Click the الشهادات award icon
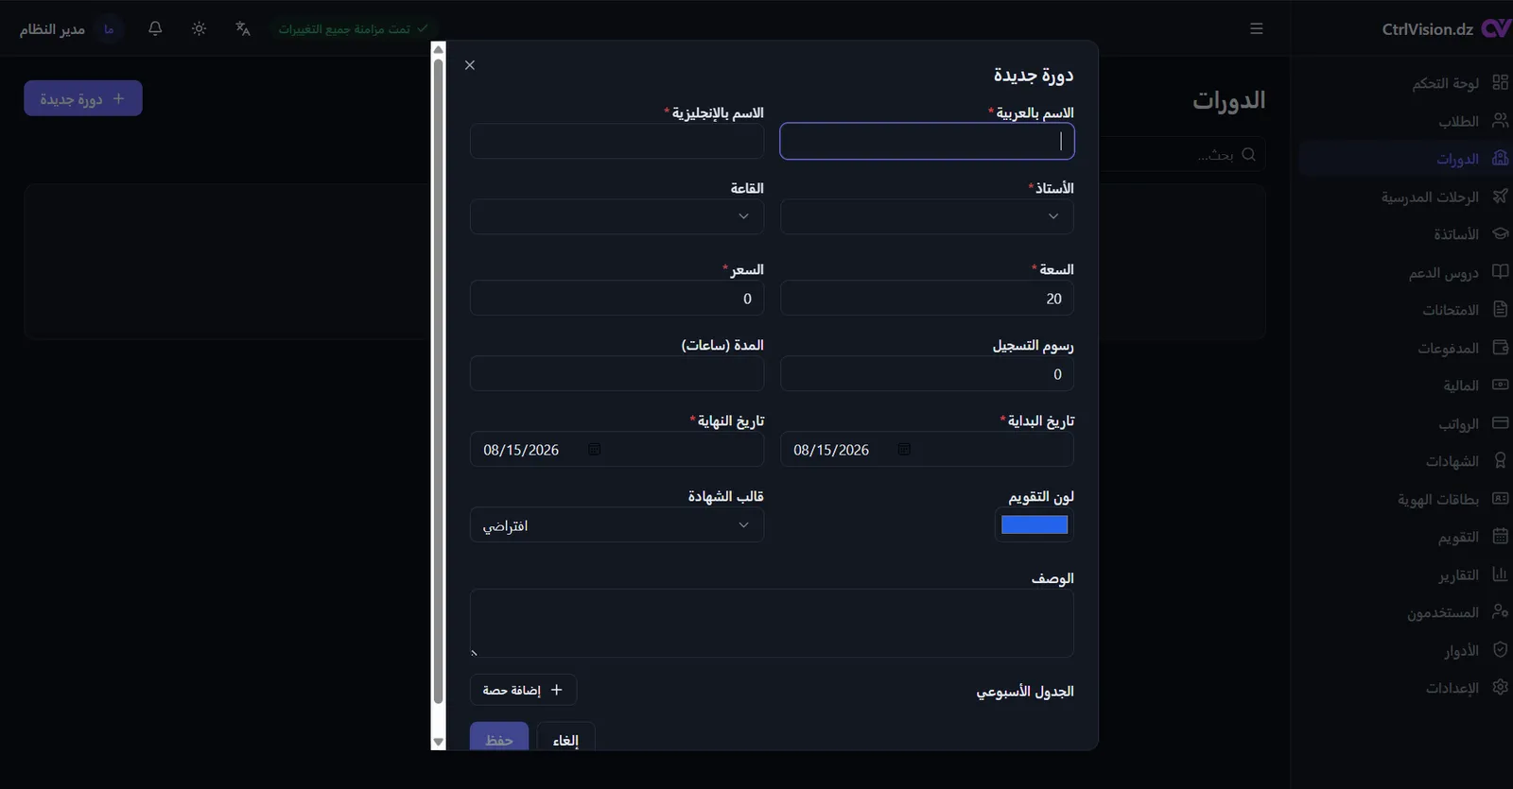 click(x=1500, y=461)
